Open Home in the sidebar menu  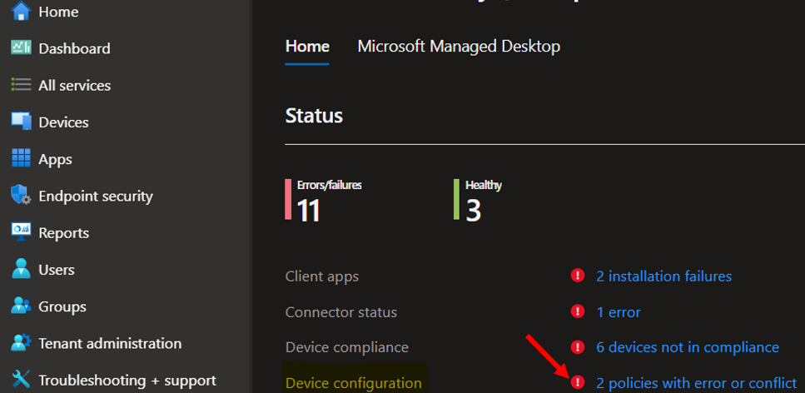58,12
